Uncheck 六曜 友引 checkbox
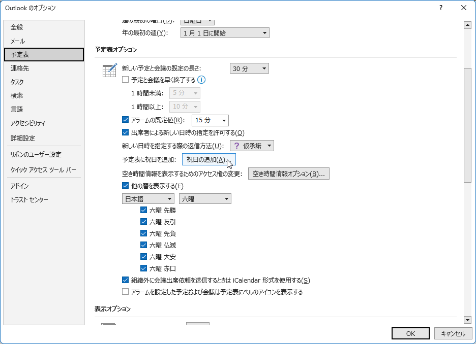The image size is (476, 344). click(144, 222)
